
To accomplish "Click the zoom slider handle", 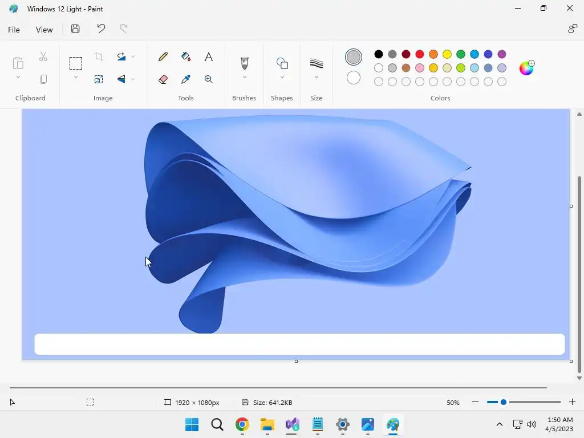I will tap(504, 402).
